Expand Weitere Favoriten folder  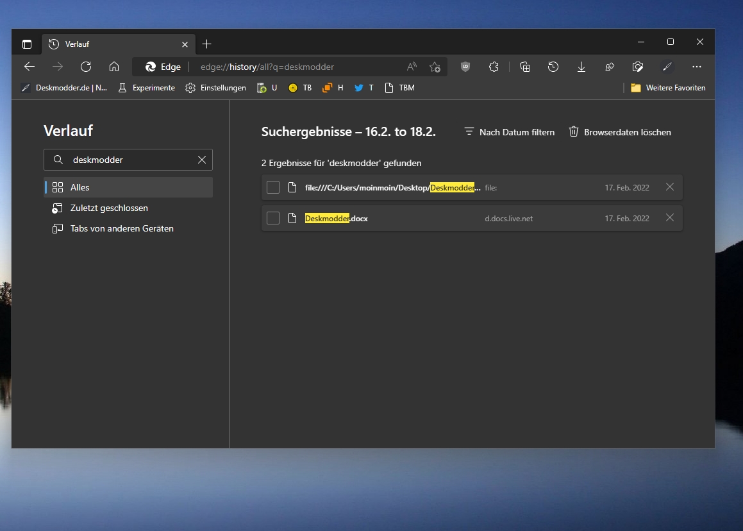click(x=668, y=88)
